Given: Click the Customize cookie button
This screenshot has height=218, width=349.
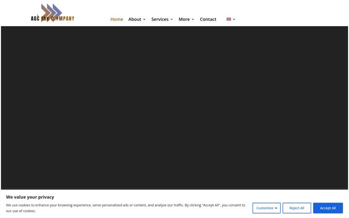Looking at the screenshot, I should pos(267,208).
